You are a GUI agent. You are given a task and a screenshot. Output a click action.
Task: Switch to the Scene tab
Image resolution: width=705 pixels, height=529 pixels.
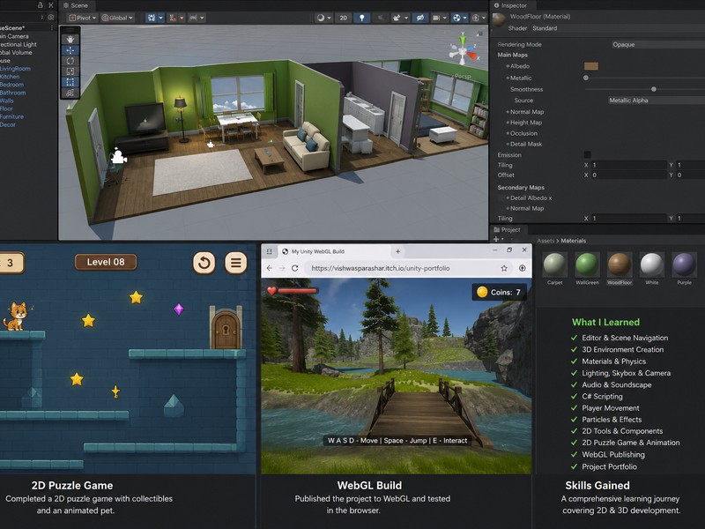(76, 5)
